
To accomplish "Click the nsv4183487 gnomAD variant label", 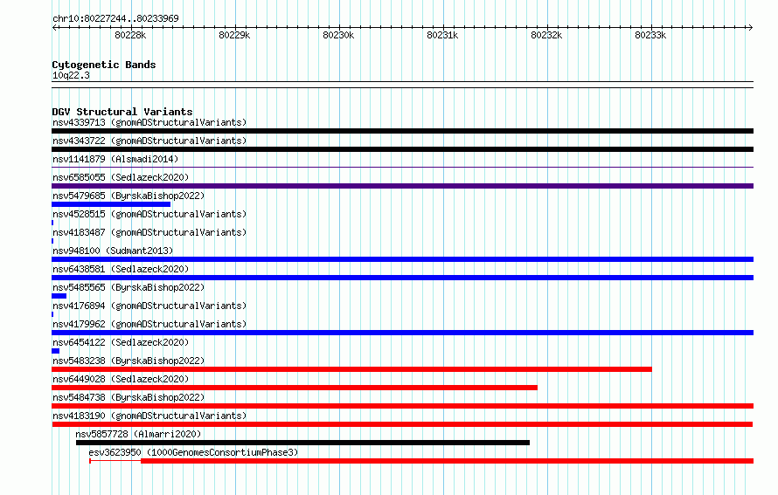I will click(x=149, y=232).
